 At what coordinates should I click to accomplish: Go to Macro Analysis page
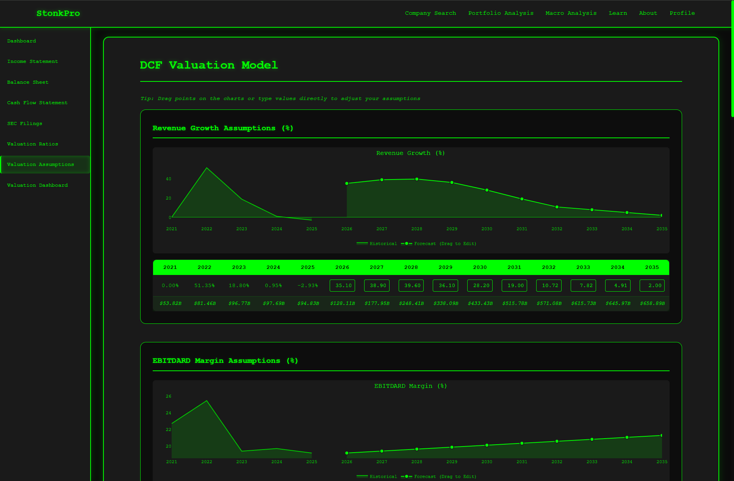pos(571,13)
